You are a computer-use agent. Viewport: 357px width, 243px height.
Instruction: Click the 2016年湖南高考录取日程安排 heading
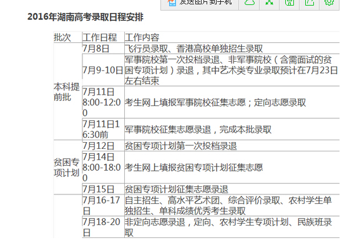(x=86, y=17)
